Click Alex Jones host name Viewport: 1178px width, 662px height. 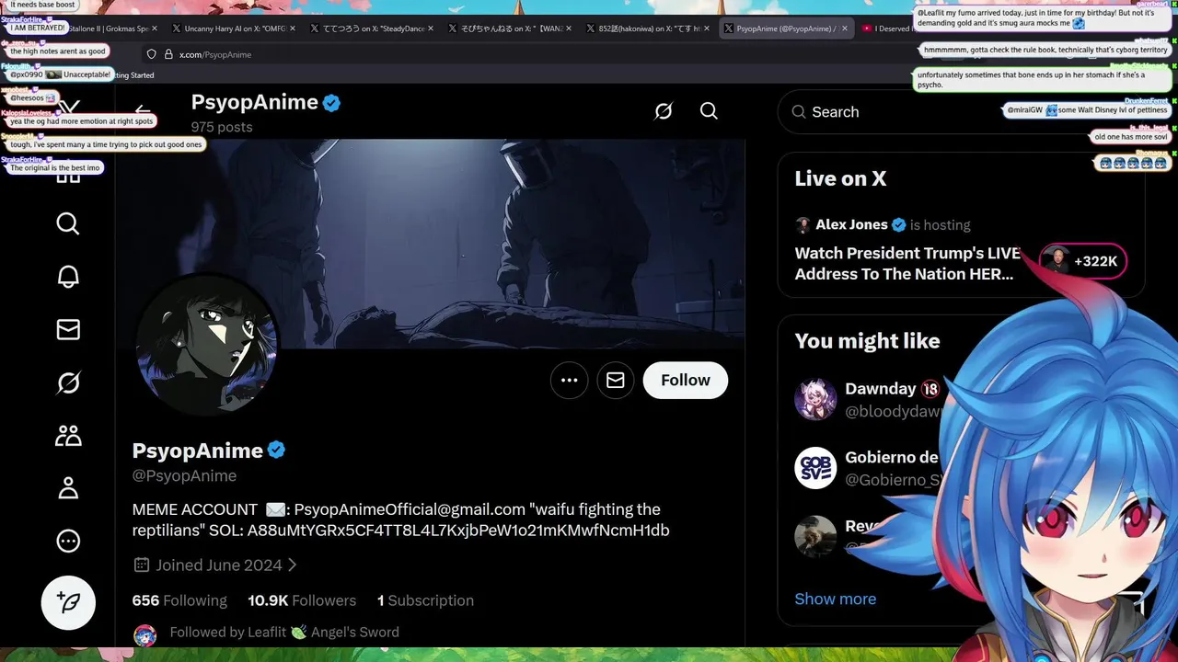point(851,224)
